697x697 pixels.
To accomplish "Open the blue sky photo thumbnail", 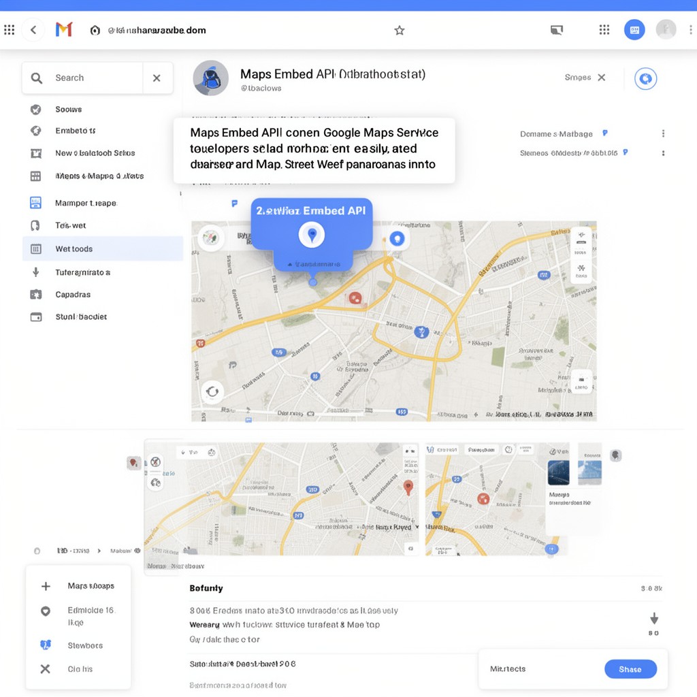I will point(589,472).
